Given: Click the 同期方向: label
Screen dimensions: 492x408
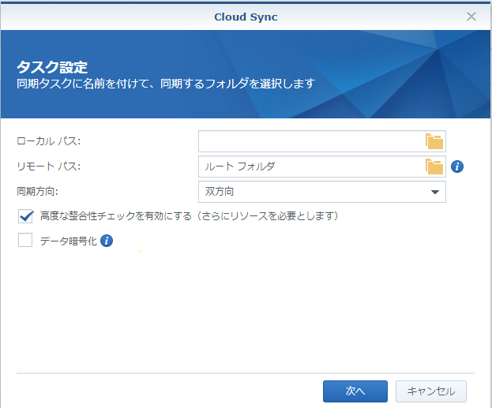Looking at the screenshot, I should point(37,191).
